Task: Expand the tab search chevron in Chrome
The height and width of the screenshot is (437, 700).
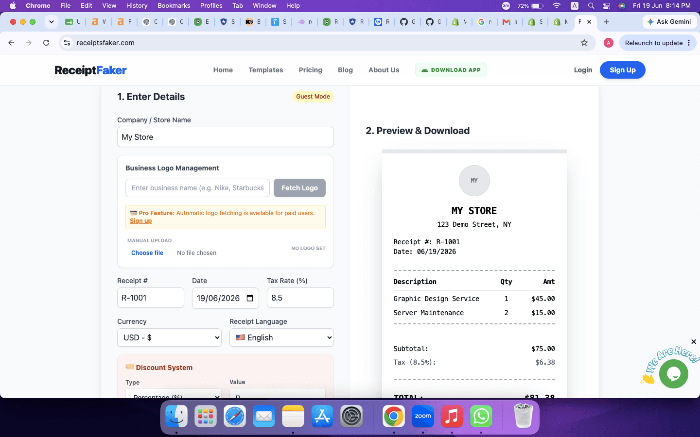Action: [x=51, y=22]
